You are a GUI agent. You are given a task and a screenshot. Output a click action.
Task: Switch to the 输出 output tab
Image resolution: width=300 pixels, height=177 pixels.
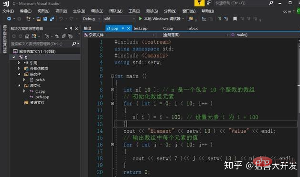coord(87,29)
